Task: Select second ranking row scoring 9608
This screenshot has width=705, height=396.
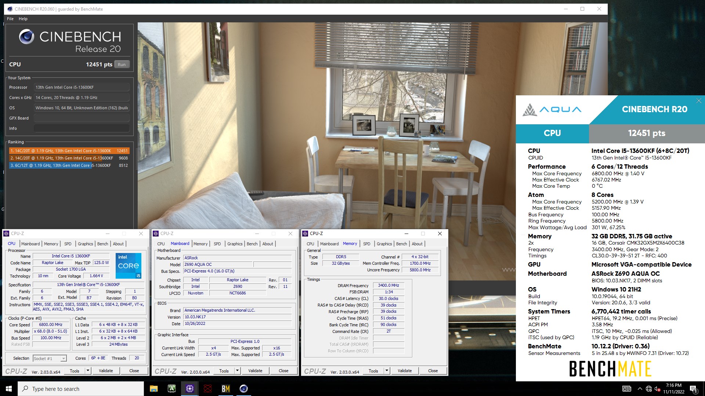Action: (x=69, y=158)
